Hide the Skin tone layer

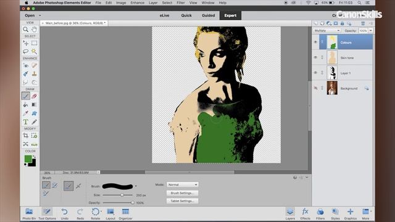coord(315,57)
